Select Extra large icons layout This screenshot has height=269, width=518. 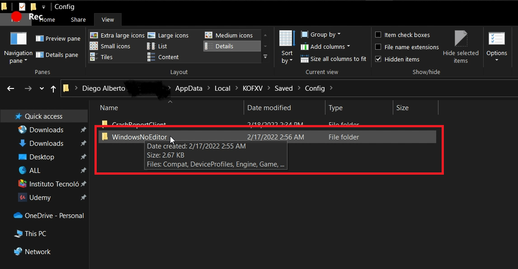117,35
